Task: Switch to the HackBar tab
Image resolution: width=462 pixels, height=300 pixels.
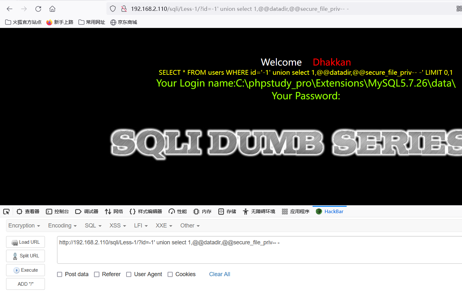Action: (329, 212)
